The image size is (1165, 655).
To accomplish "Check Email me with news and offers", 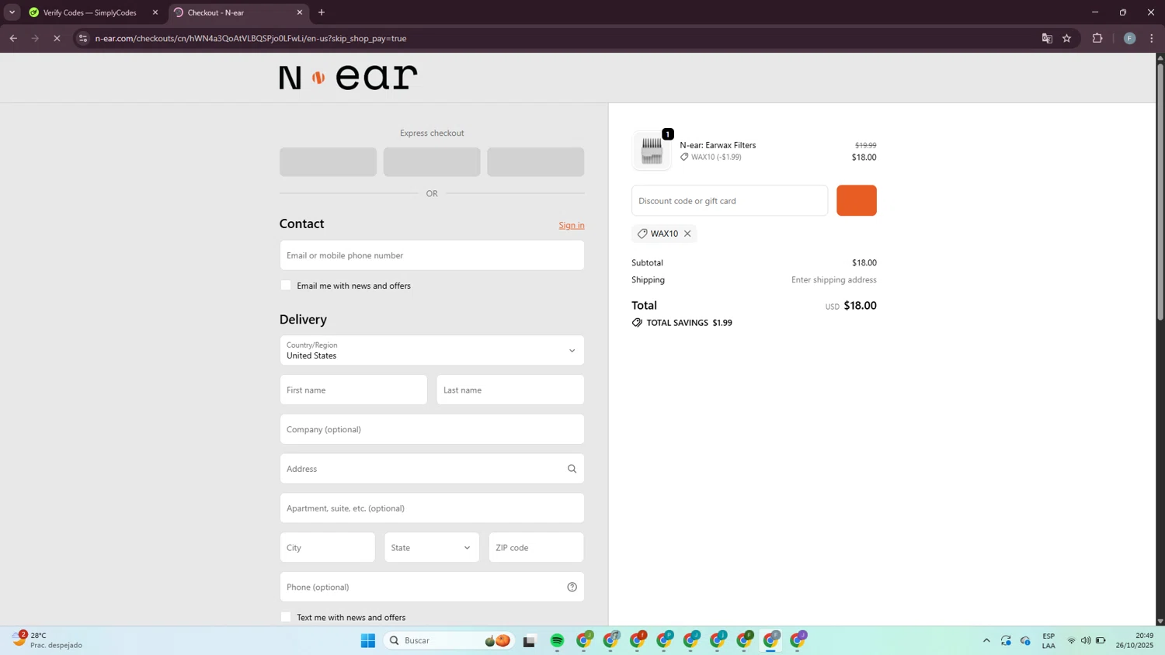I will (x=286, y=286).
